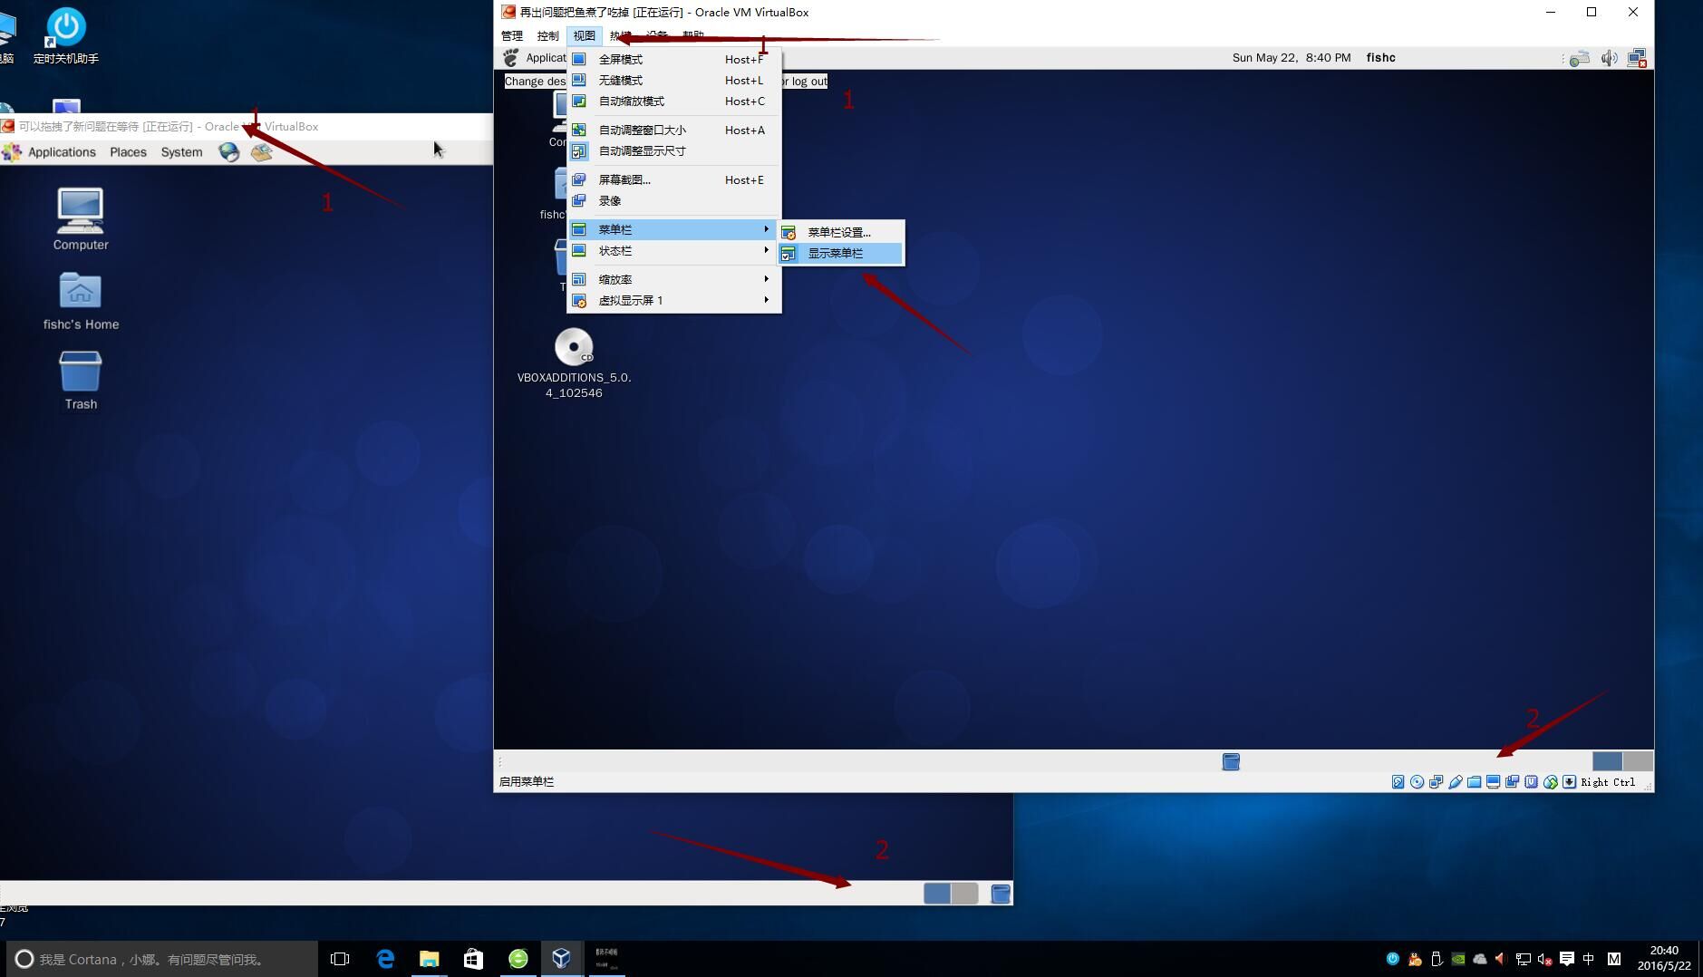Viewport: 1703px width, 977px height.
Task: Launch web browser icon in left VM panel
Action: click(229, 151)
